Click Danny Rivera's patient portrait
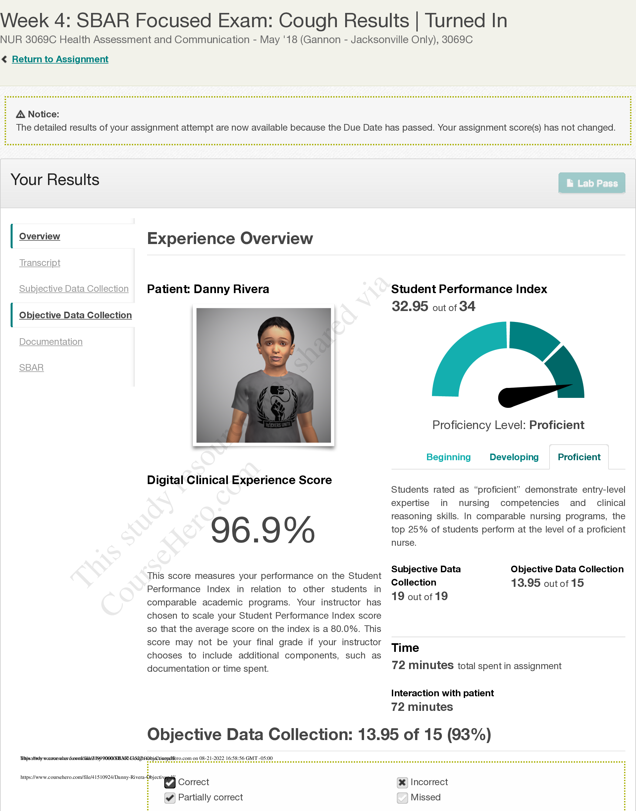This screenshot has height=811, width=636. 263,375
